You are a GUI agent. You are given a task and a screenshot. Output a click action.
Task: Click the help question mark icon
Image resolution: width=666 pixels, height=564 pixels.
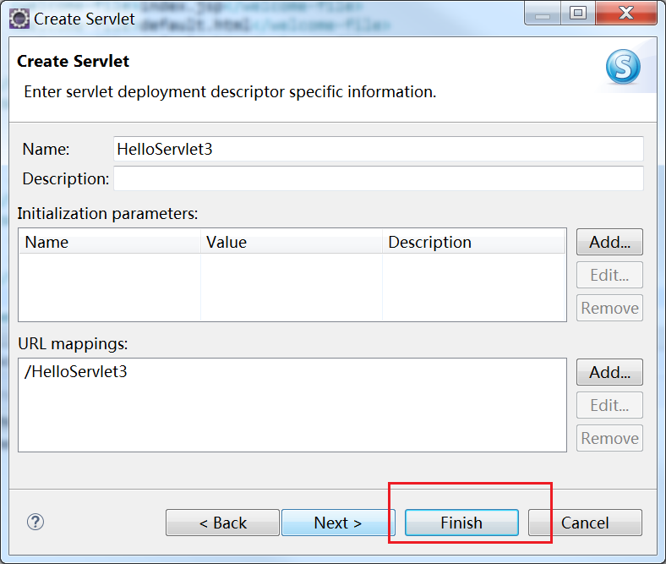point(35,522)
